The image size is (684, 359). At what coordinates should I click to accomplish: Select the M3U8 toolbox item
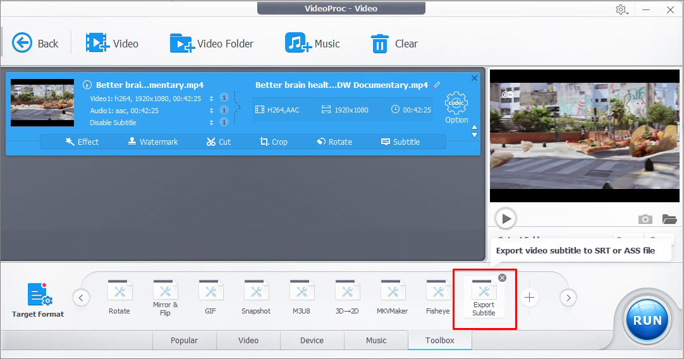302,298
